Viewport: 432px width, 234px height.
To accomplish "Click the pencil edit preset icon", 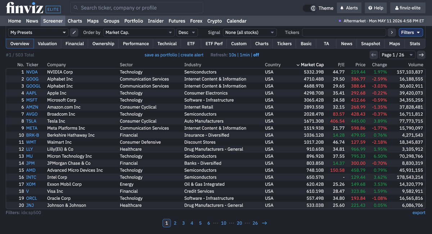I will 74,32.
